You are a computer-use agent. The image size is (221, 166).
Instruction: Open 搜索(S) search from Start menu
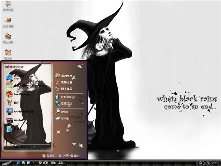coord(62,112)
